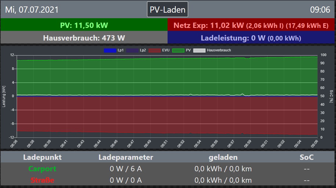336x188 pixels.
Task: Click the Straße charged energy value
Action: tap(223, 180)
